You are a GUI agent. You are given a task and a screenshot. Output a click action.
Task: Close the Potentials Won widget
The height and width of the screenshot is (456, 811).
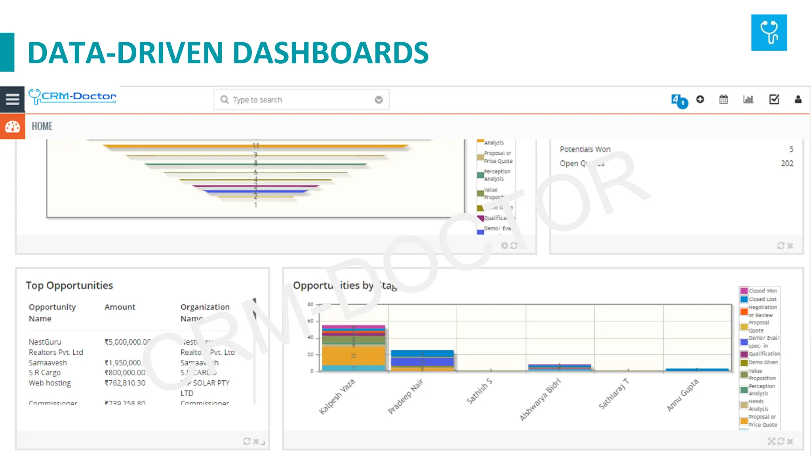pos(790,245)
